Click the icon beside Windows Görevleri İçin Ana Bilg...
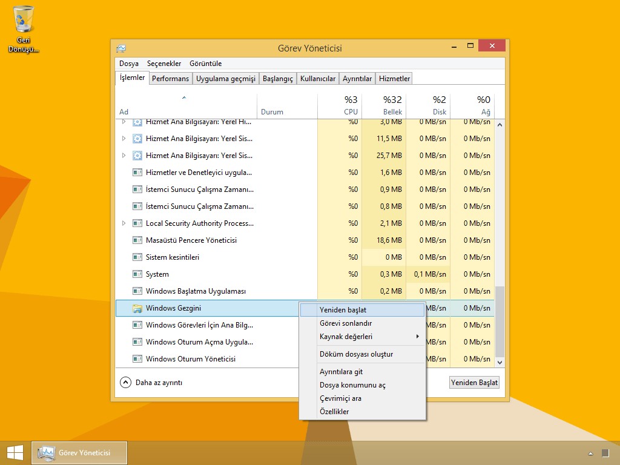The image size is (620, 465). pos(137,325)
